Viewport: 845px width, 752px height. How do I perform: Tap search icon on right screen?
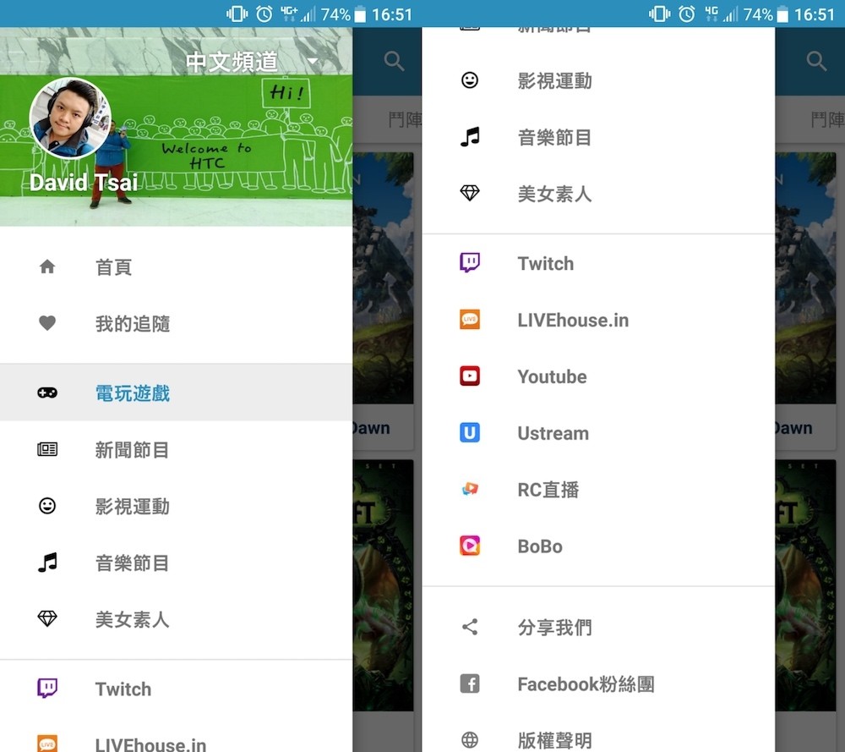816,61
